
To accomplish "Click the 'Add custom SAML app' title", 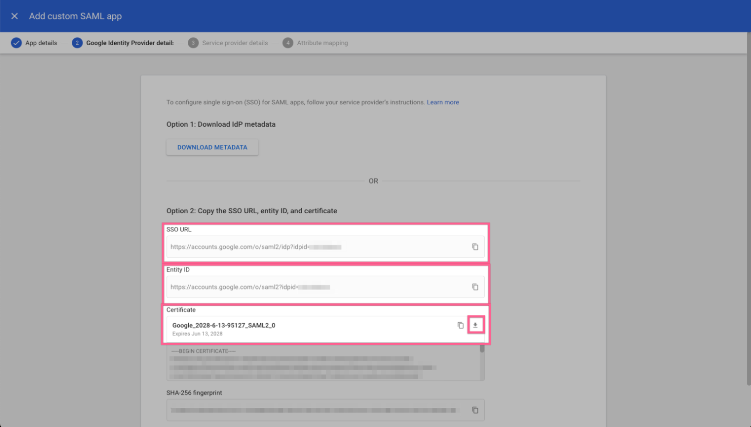I will [x=76, y=16].
